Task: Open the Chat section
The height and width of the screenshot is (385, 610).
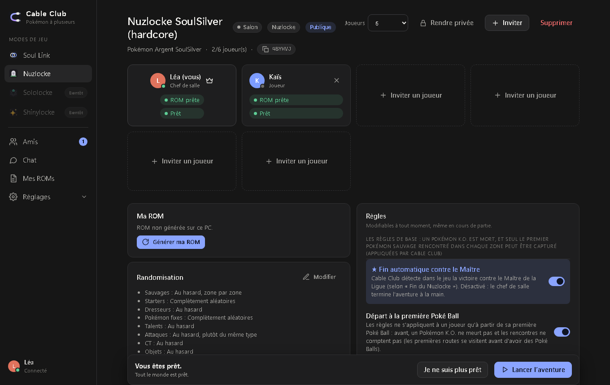Action: pyautogui.click(x=48, y=160)
